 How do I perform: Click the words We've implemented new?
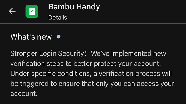point(129,53)
